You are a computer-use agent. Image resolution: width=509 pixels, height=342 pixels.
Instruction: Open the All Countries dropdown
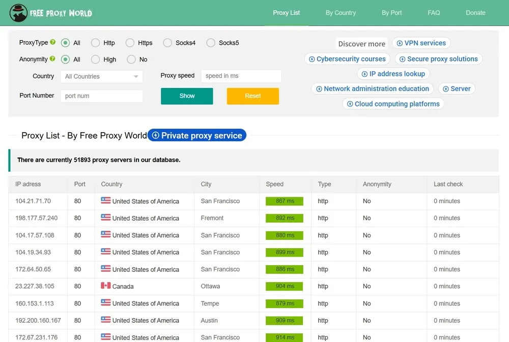tap(102, 77)
